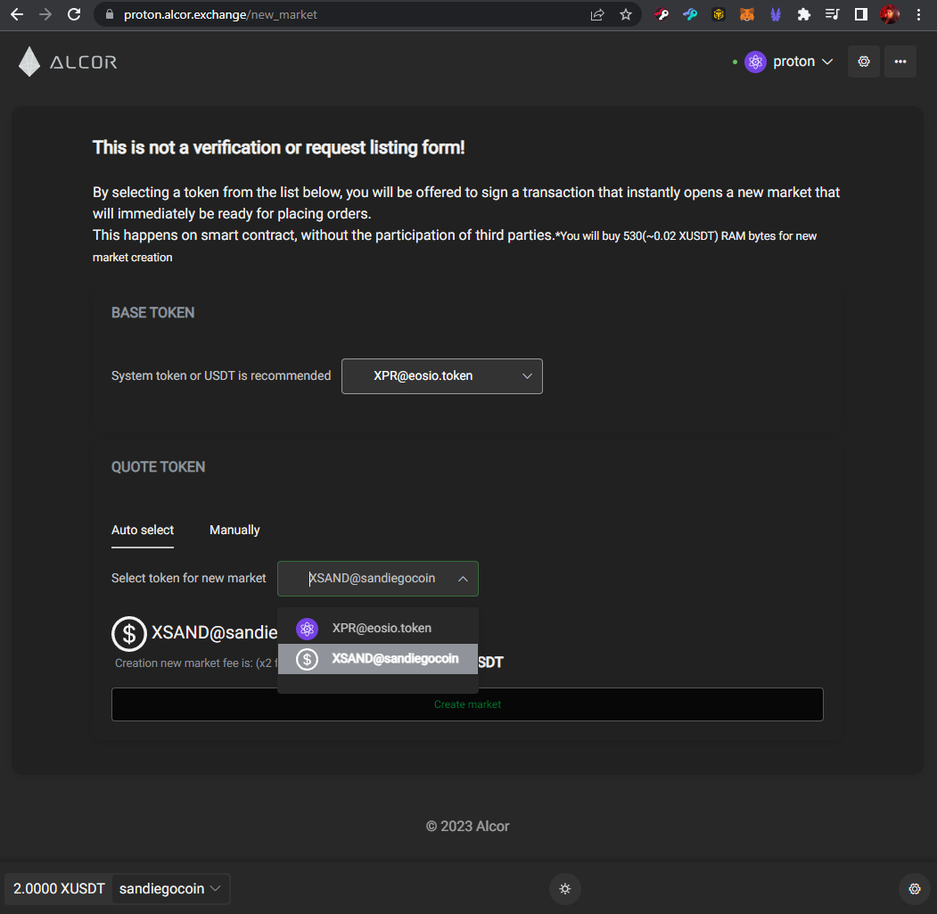Open the red key extension
Viewport: 937px width, 914px height.
click(x=661, y=14)
